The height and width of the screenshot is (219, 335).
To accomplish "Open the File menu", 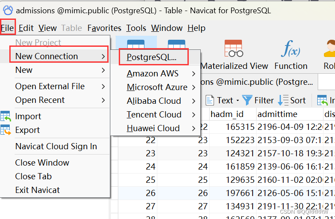I will tap(8, 28).
